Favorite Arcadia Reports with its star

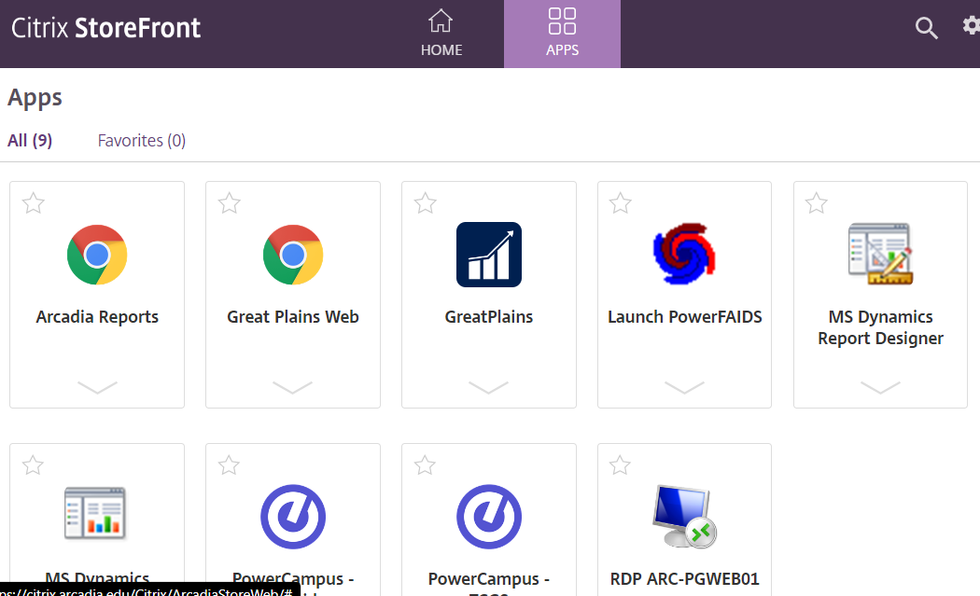point(34,203)
